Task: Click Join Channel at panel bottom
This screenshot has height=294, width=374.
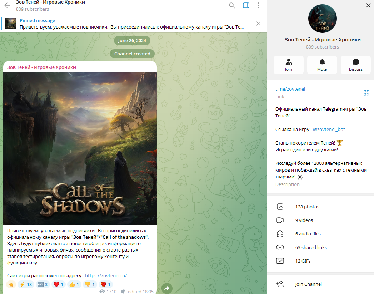Action: click(x=320, y=284)
